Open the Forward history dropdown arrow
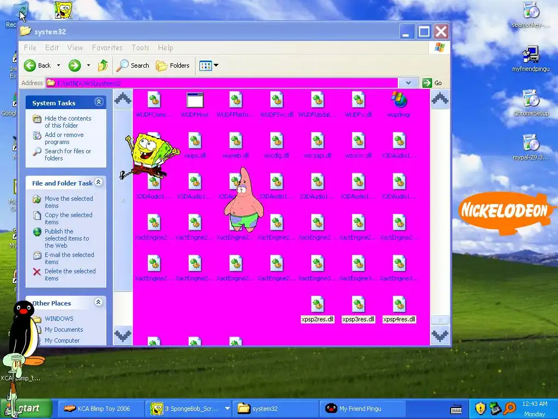 [x=88, y=65]
